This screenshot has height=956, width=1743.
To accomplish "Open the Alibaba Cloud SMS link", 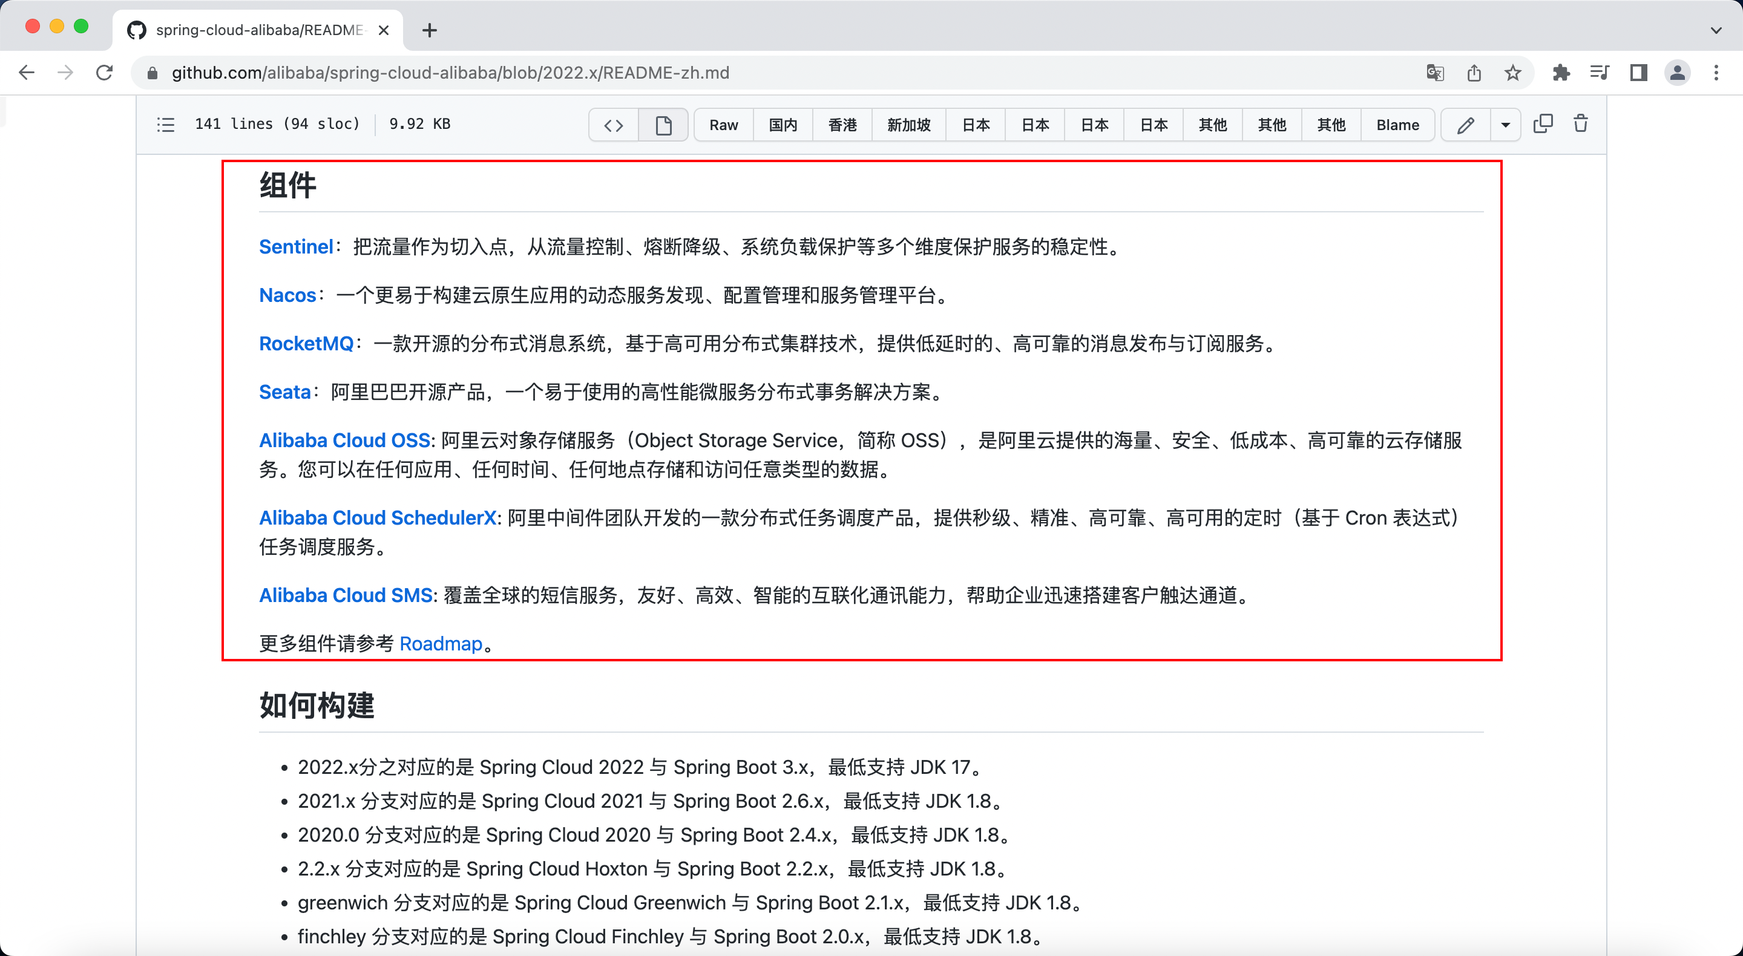I will (346, 595).
